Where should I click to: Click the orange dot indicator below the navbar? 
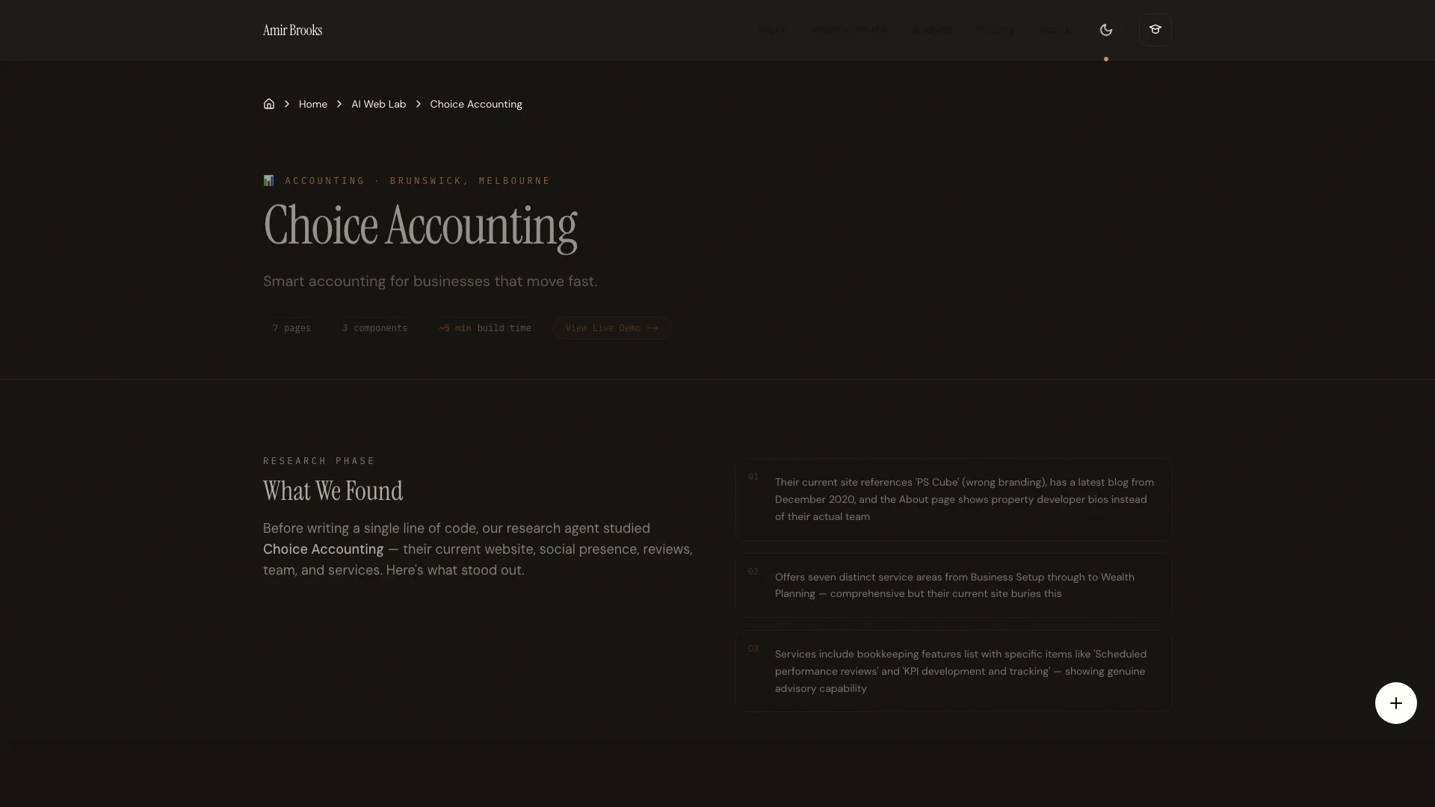tap(1105, 58)
